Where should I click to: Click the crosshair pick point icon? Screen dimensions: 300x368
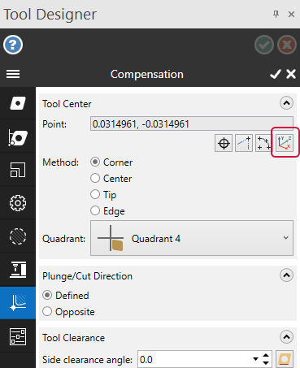(224, 143)
